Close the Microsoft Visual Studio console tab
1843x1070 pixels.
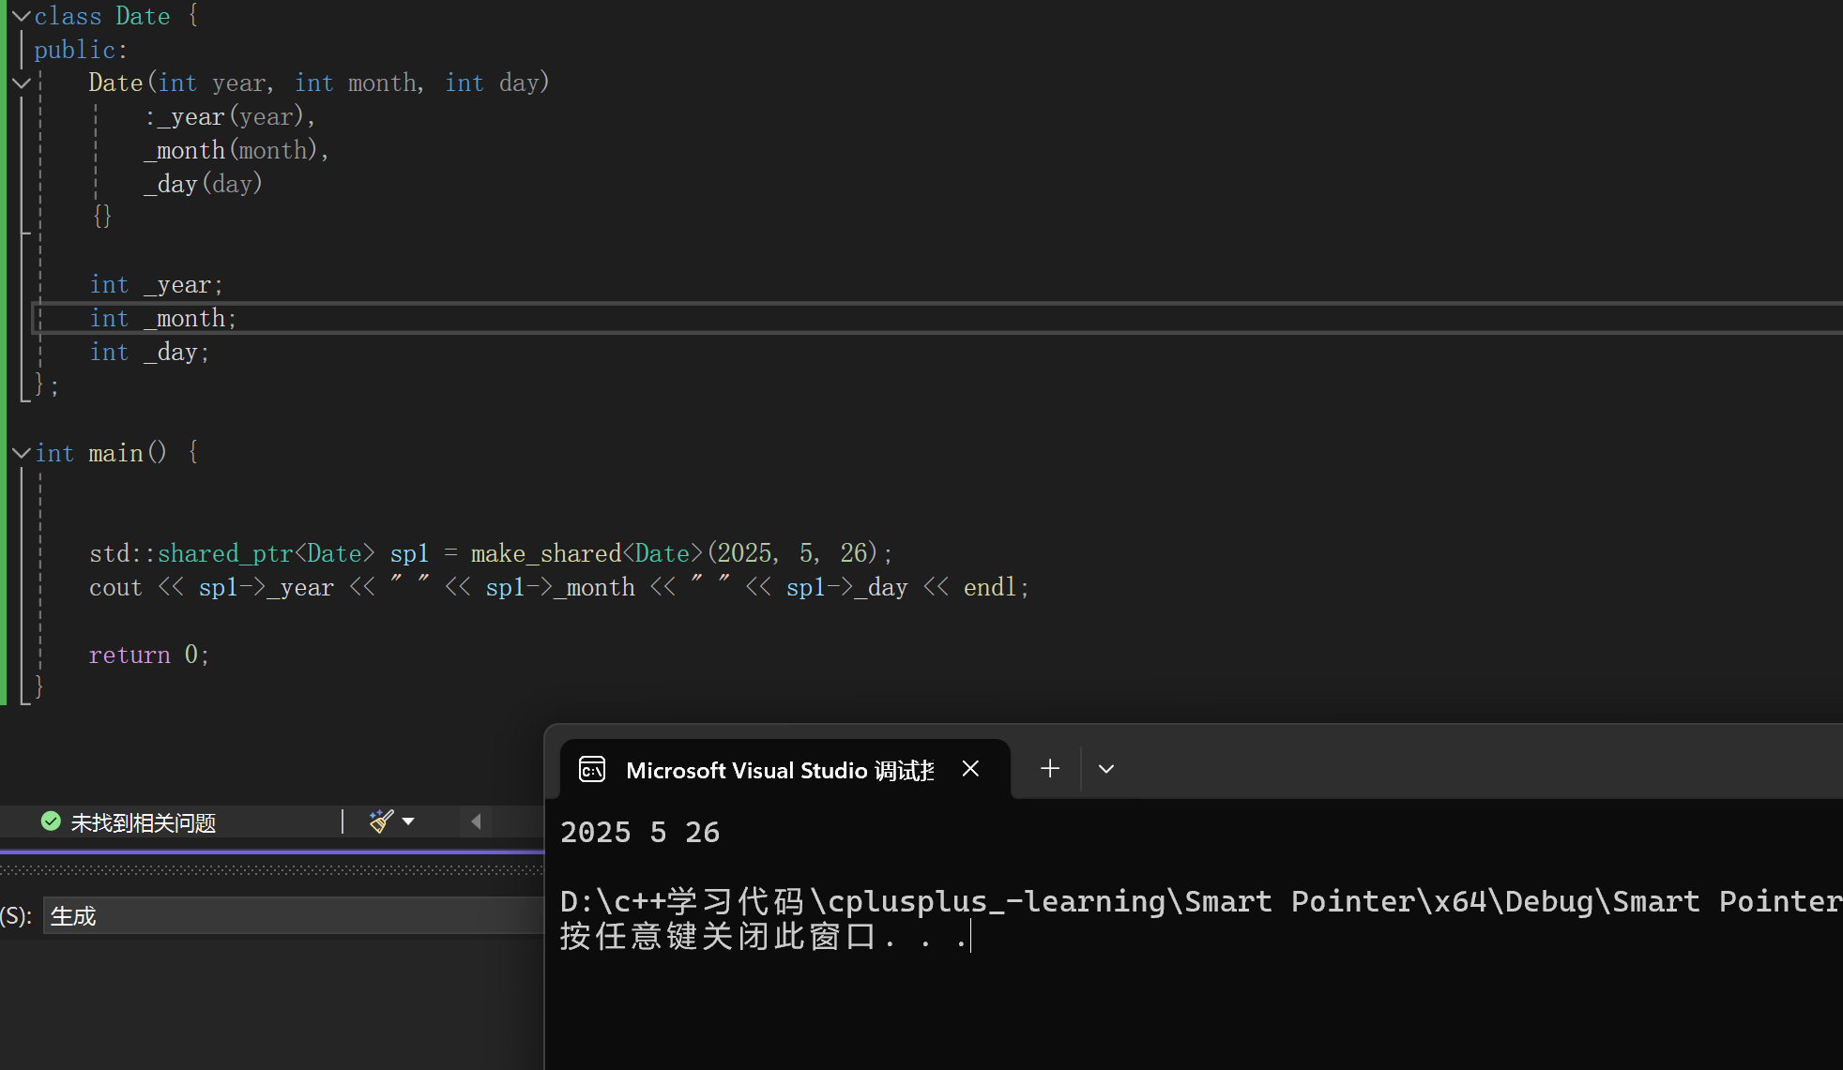970,769
